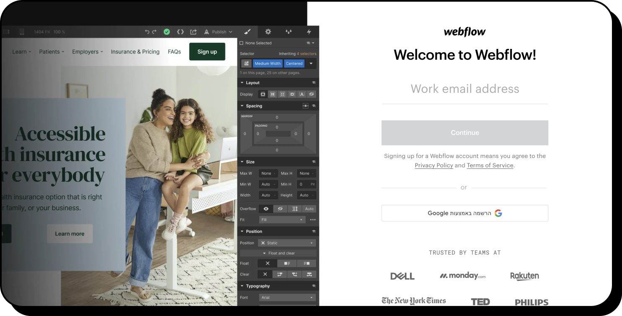Set display to Inline text

tap(302, 94)
